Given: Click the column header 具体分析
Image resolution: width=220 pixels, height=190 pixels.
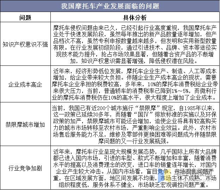Looking at the screenshot, I should [135, 18].
